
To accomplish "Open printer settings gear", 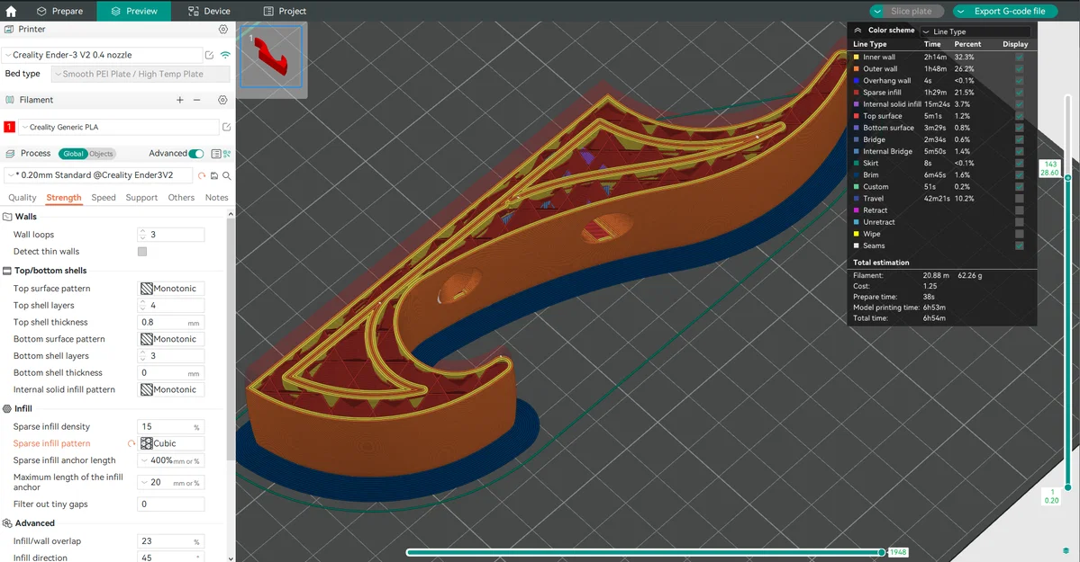I will tap(222, 30).
